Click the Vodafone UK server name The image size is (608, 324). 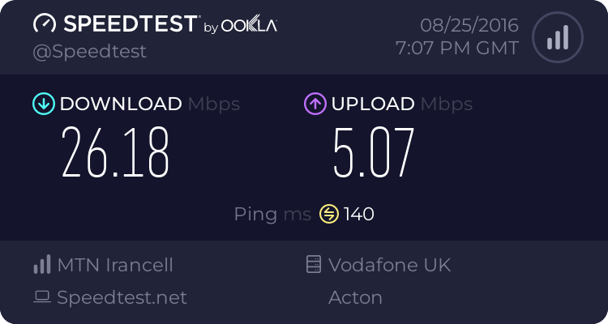tap(389, 265)
